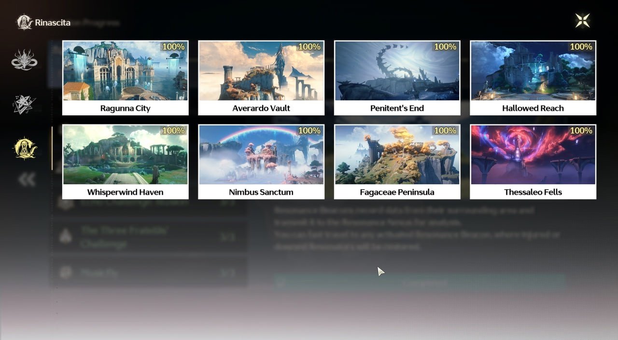The image size is (618, 340).
Task: Click the 100% badge on Nimbus Sanctum
Action: (309, 131)
